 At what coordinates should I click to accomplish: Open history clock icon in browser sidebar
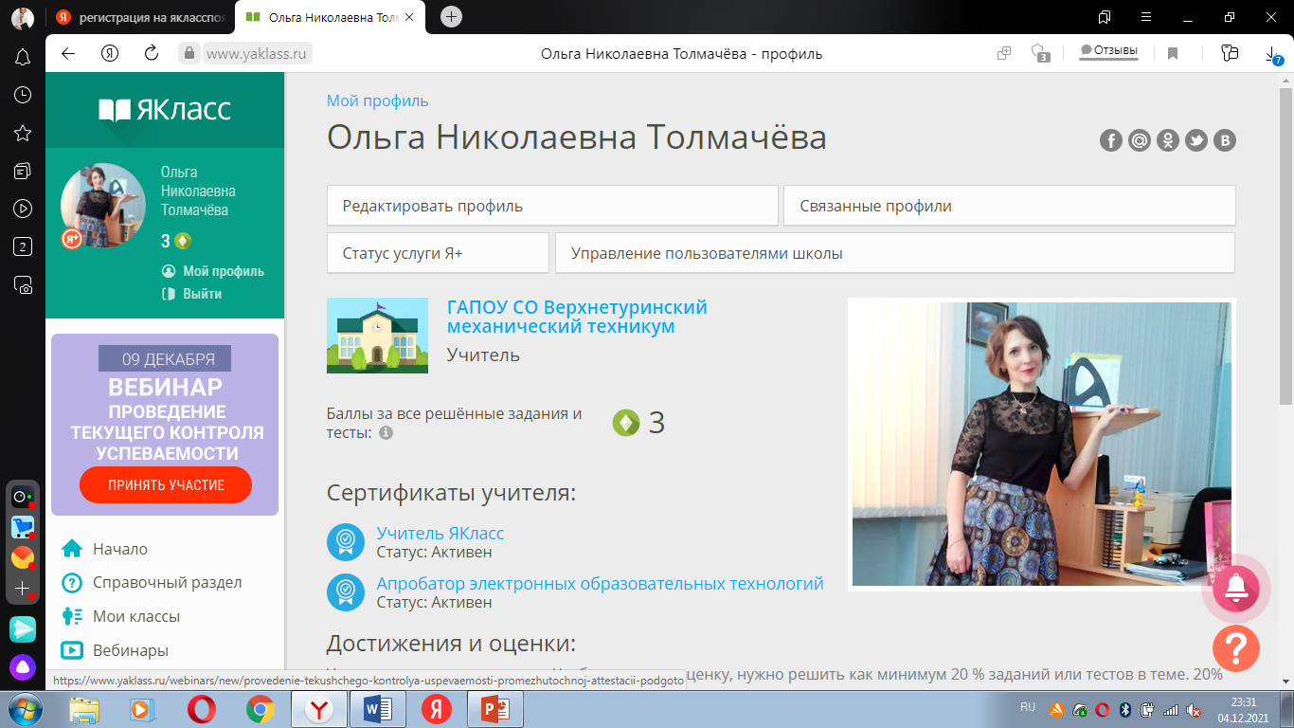23,95
